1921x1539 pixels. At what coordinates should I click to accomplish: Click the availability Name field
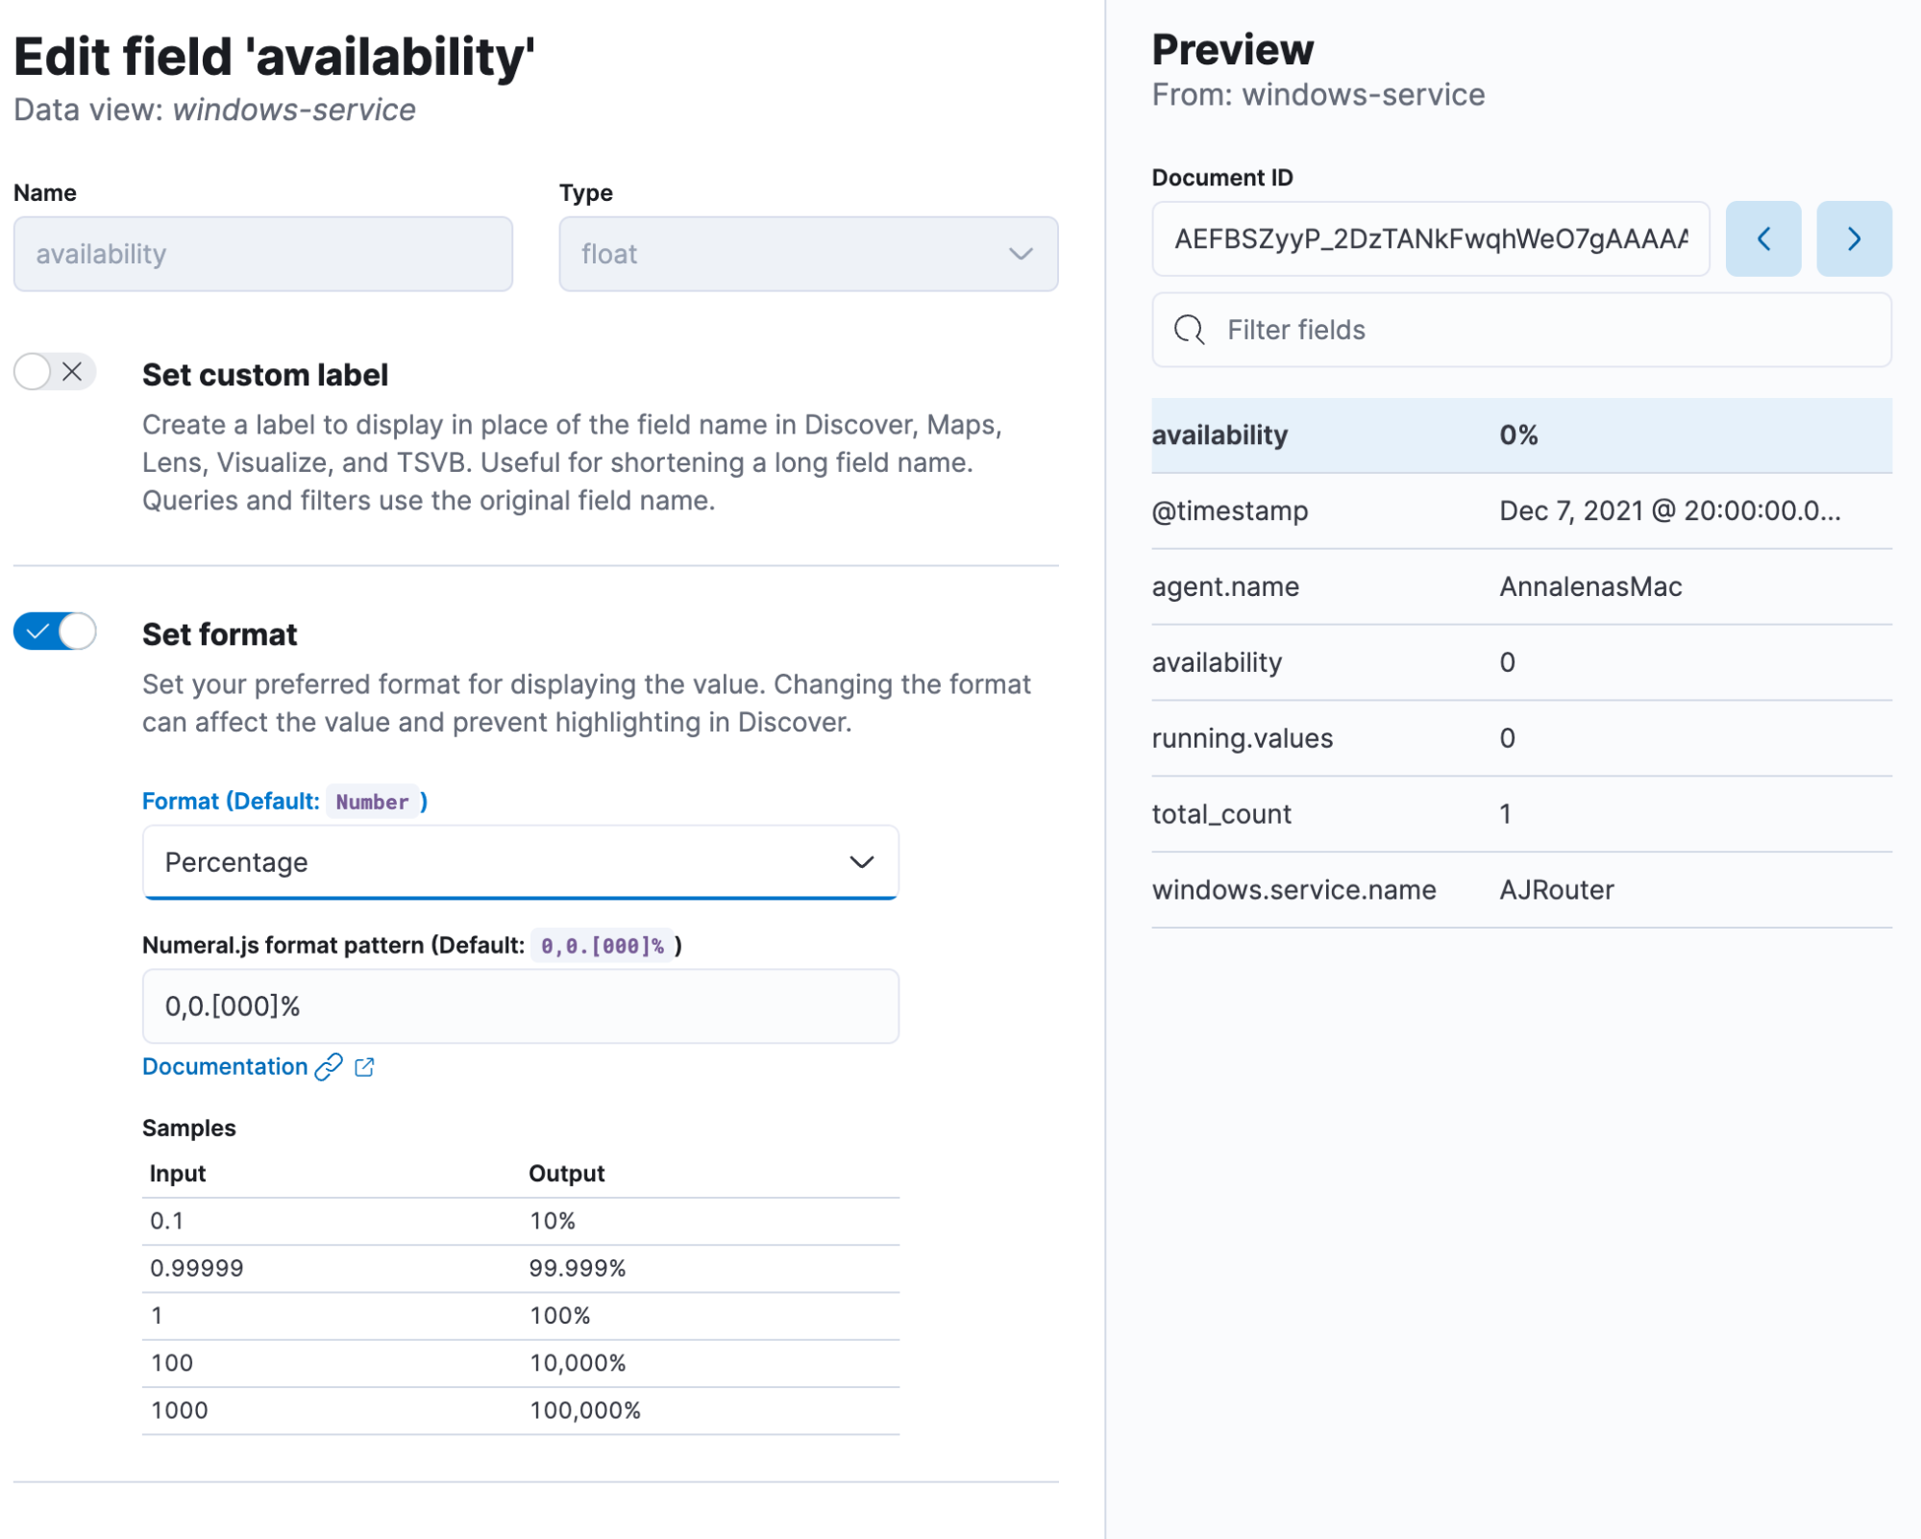(x=262, y=254)
